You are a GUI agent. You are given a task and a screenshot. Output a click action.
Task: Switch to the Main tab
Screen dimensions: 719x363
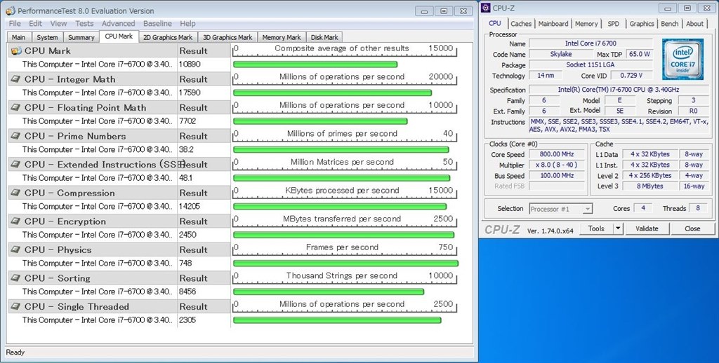[19, 38]
